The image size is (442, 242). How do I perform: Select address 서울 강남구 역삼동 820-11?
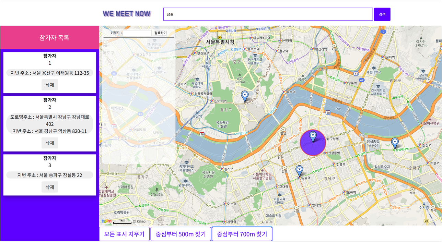click(x=50, y=131)
